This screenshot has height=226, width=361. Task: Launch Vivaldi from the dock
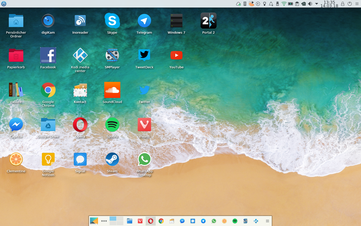pos(140,221)
